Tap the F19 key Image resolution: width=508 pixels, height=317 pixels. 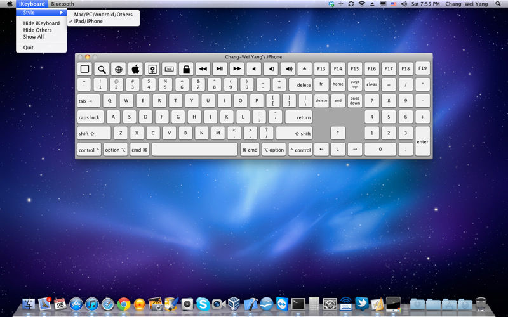422,68
